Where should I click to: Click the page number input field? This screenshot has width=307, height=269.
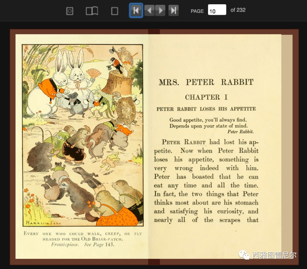(x=217, y=10)
